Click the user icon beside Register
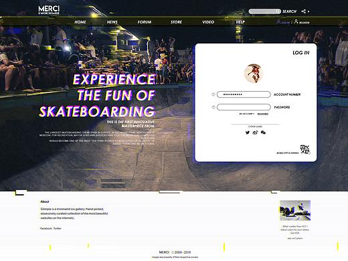The height and width of the screenshot is (261, 348). click(x=296, y=21)
